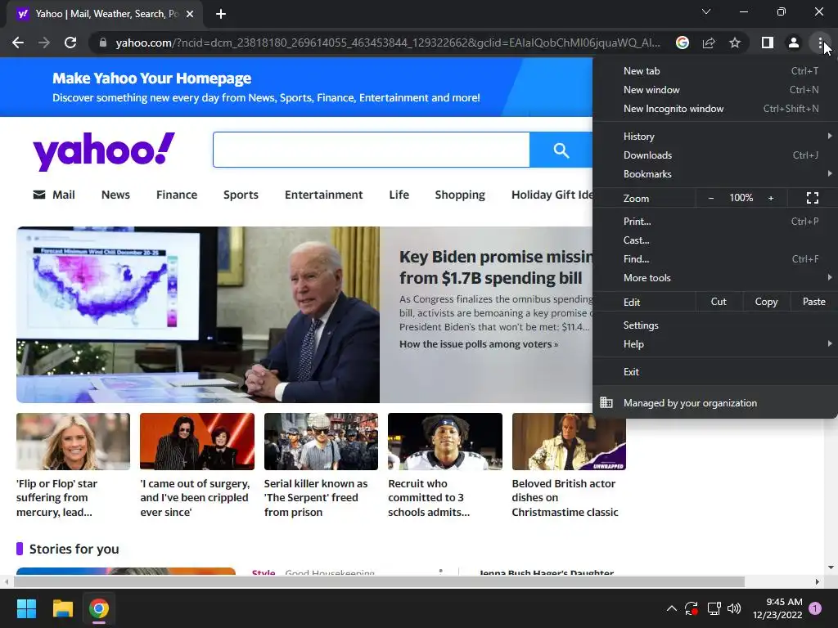Open the side panel icon
The height and width of the screenshot is (628, 838).
(x=768, y=43)
